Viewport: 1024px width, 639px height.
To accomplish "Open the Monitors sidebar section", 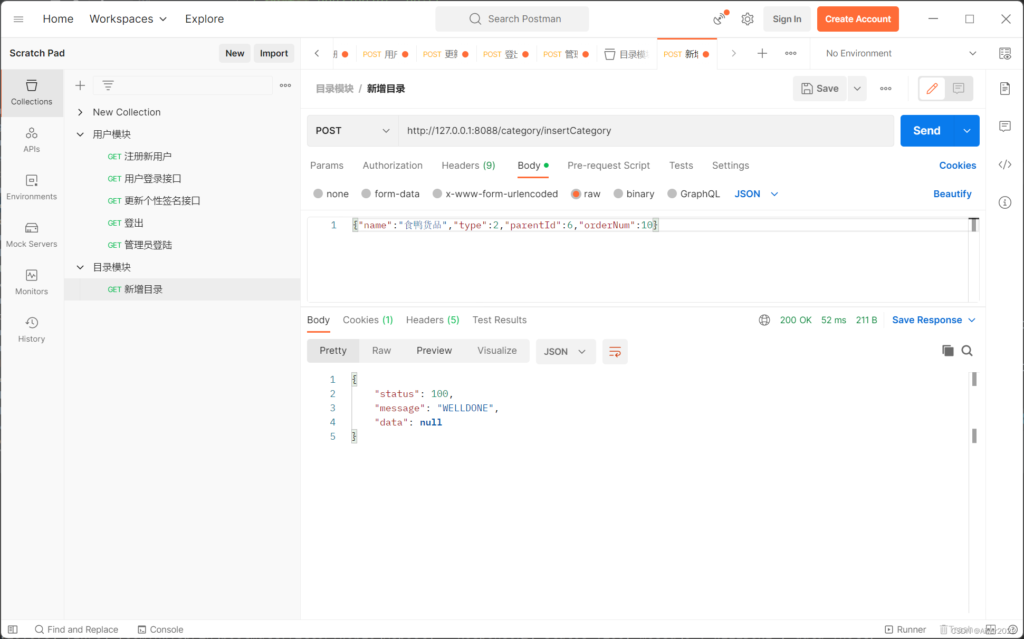I will click(32, 282).
